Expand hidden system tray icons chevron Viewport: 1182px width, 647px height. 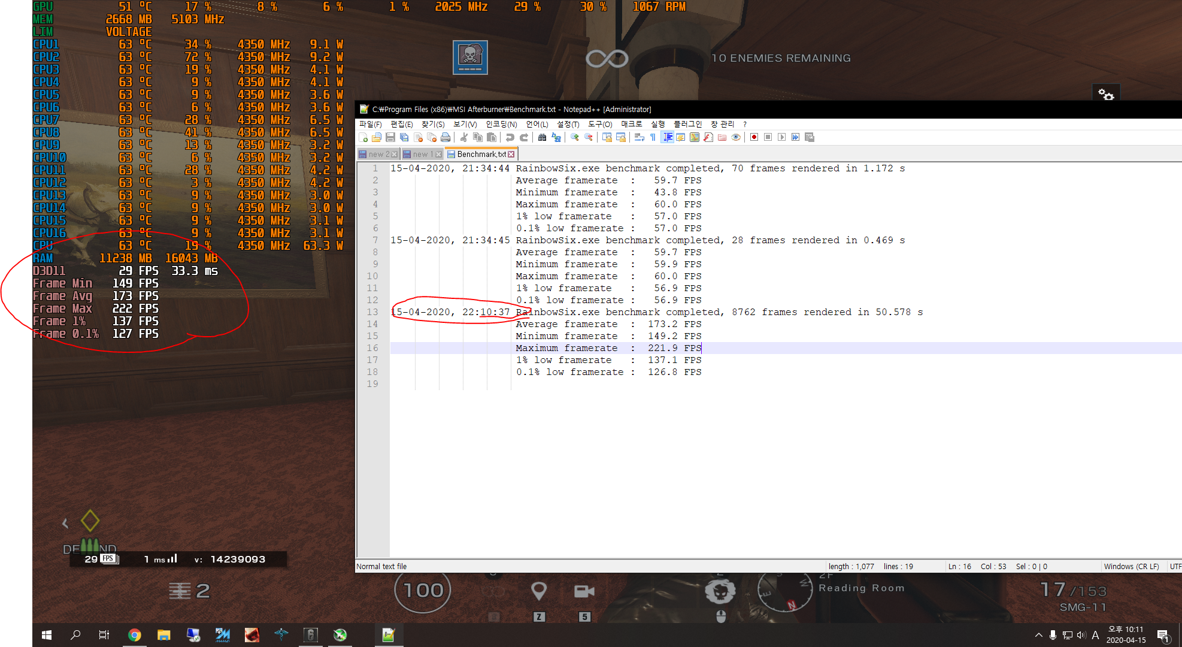(1038, 635)
